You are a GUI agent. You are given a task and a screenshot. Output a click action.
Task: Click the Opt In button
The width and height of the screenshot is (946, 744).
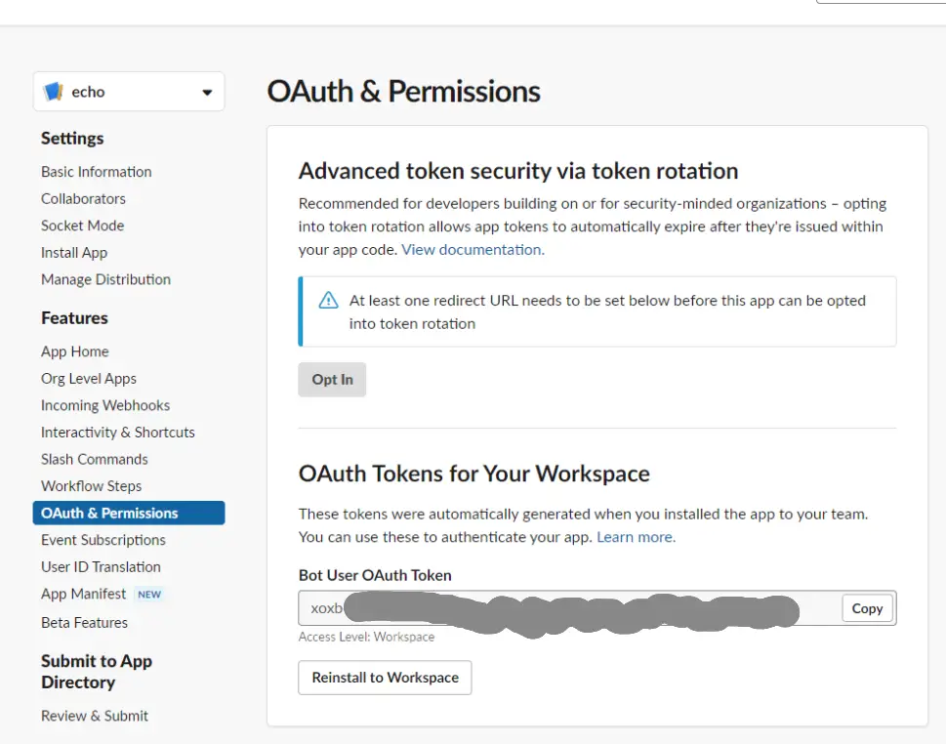(333, 380)
